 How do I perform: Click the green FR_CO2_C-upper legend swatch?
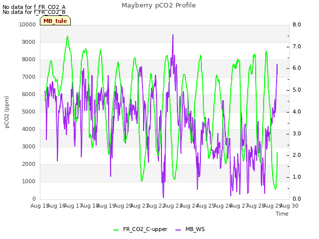click(116, 230)
